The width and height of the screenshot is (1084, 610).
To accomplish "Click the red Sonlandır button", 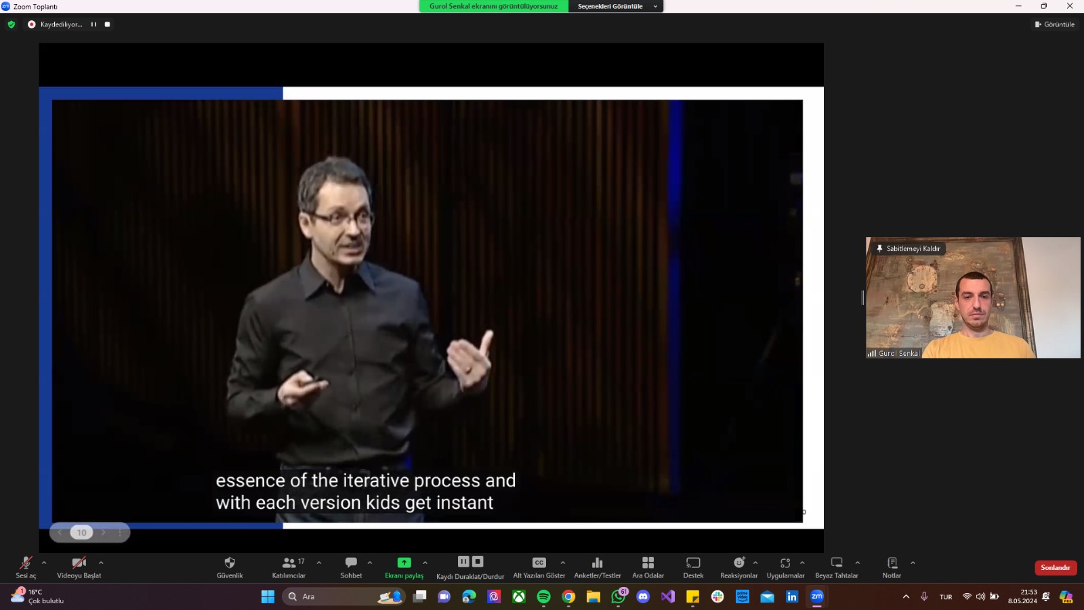I will [x=1055, y=568].
